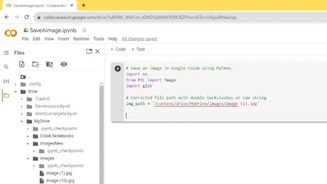The image size is (327, 184).
Task: Select the drive folder label
Action: click(33, 91)
